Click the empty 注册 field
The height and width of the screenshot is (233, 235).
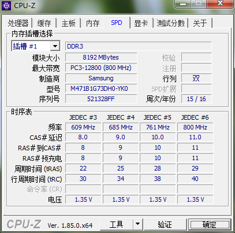click(x=196, y=68)
